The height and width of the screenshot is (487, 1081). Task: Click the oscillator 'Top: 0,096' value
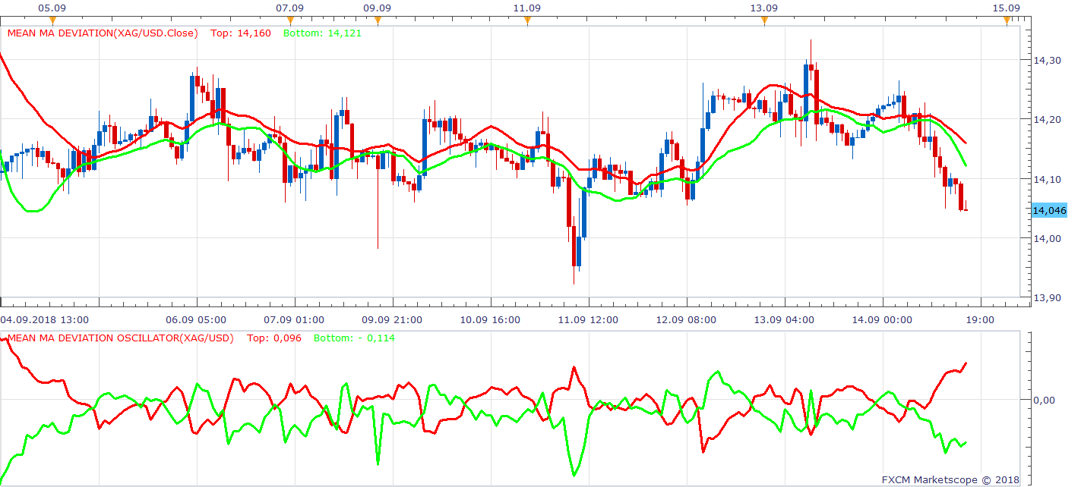point(273,338)
